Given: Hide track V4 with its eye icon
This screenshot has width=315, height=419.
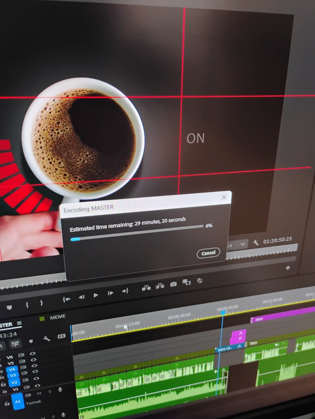Looking at the screenshot, I should tap(34, 366).
